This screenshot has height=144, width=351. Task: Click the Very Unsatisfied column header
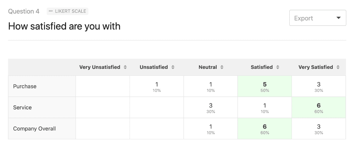(x=100, y=67)
